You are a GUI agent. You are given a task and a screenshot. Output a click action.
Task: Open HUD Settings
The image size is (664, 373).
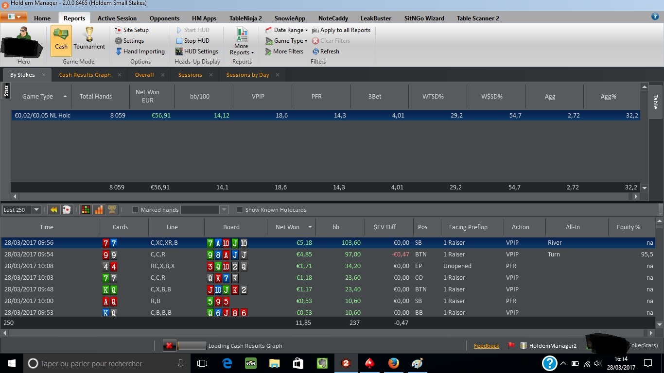point(197,51)
